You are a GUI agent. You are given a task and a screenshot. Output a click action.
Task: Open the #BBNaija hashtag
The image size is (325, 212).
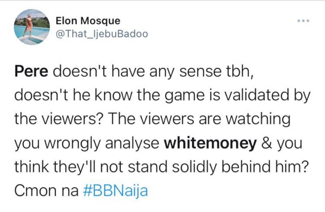coord(115,191)
